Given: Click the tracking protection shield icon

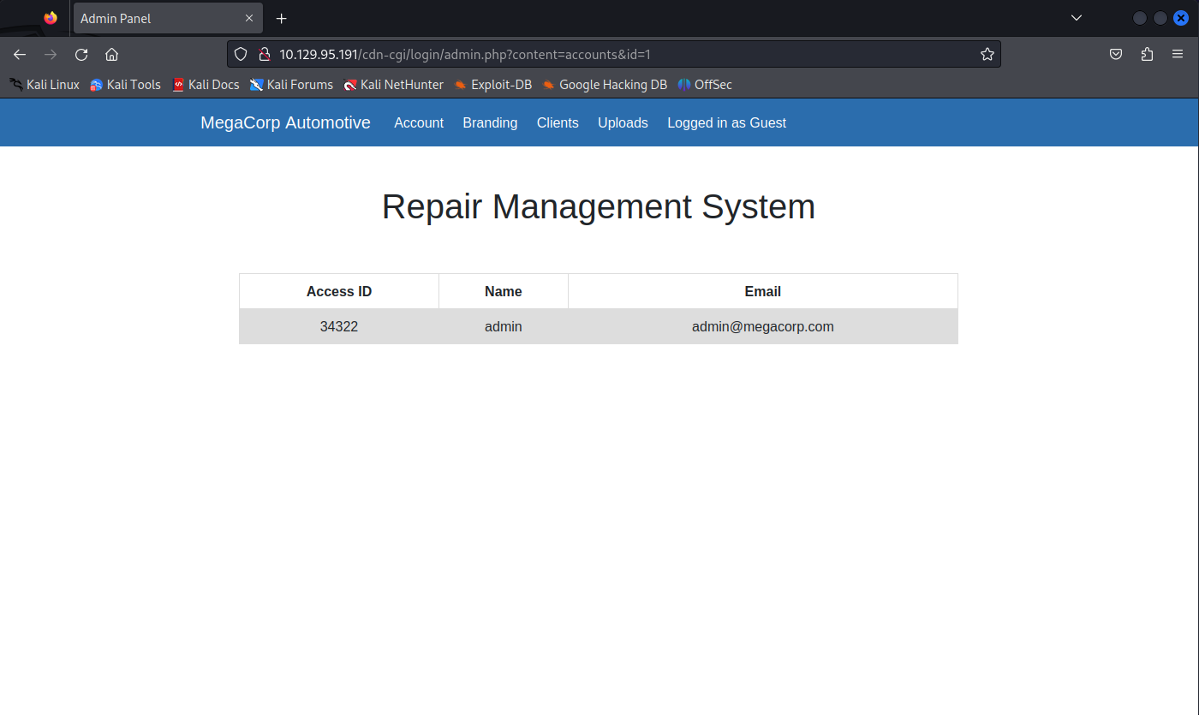Looking at the screenshot, I should coord(241,54).
